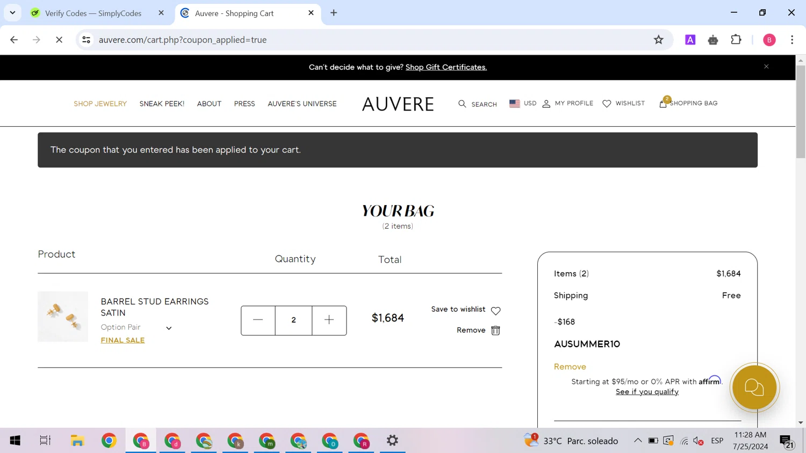Open Task View on the taskbar

tap(45, 441)
